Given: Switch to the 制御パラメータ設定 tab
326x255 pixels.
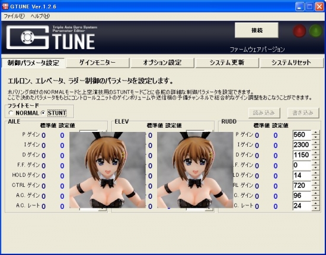Looking at the screenshot, I should click(x=33, y=63).
